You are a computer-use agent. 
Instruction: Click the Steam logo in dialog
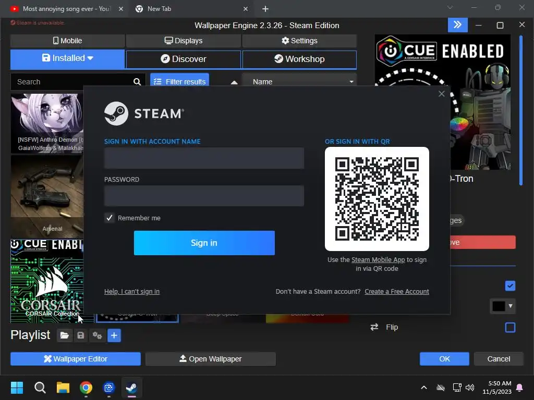[144, 114]
